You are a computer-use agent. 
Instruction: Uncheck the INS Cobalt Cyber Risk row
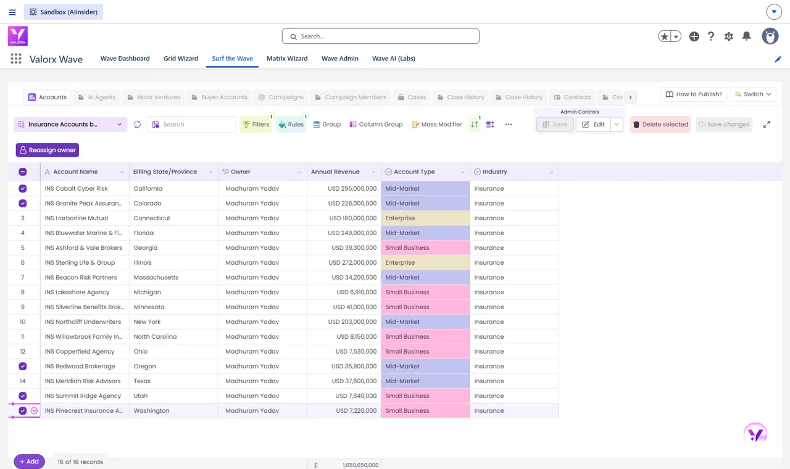click(23, 188)
